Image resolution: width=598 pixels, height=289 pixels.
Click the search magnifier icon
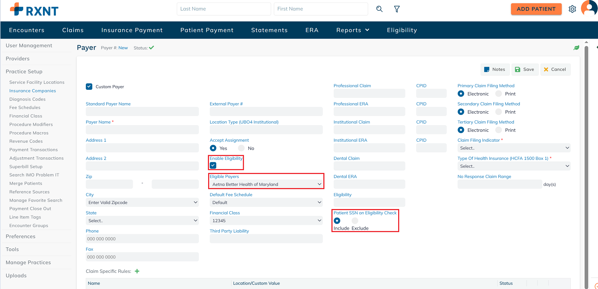(x=379, y=9)
